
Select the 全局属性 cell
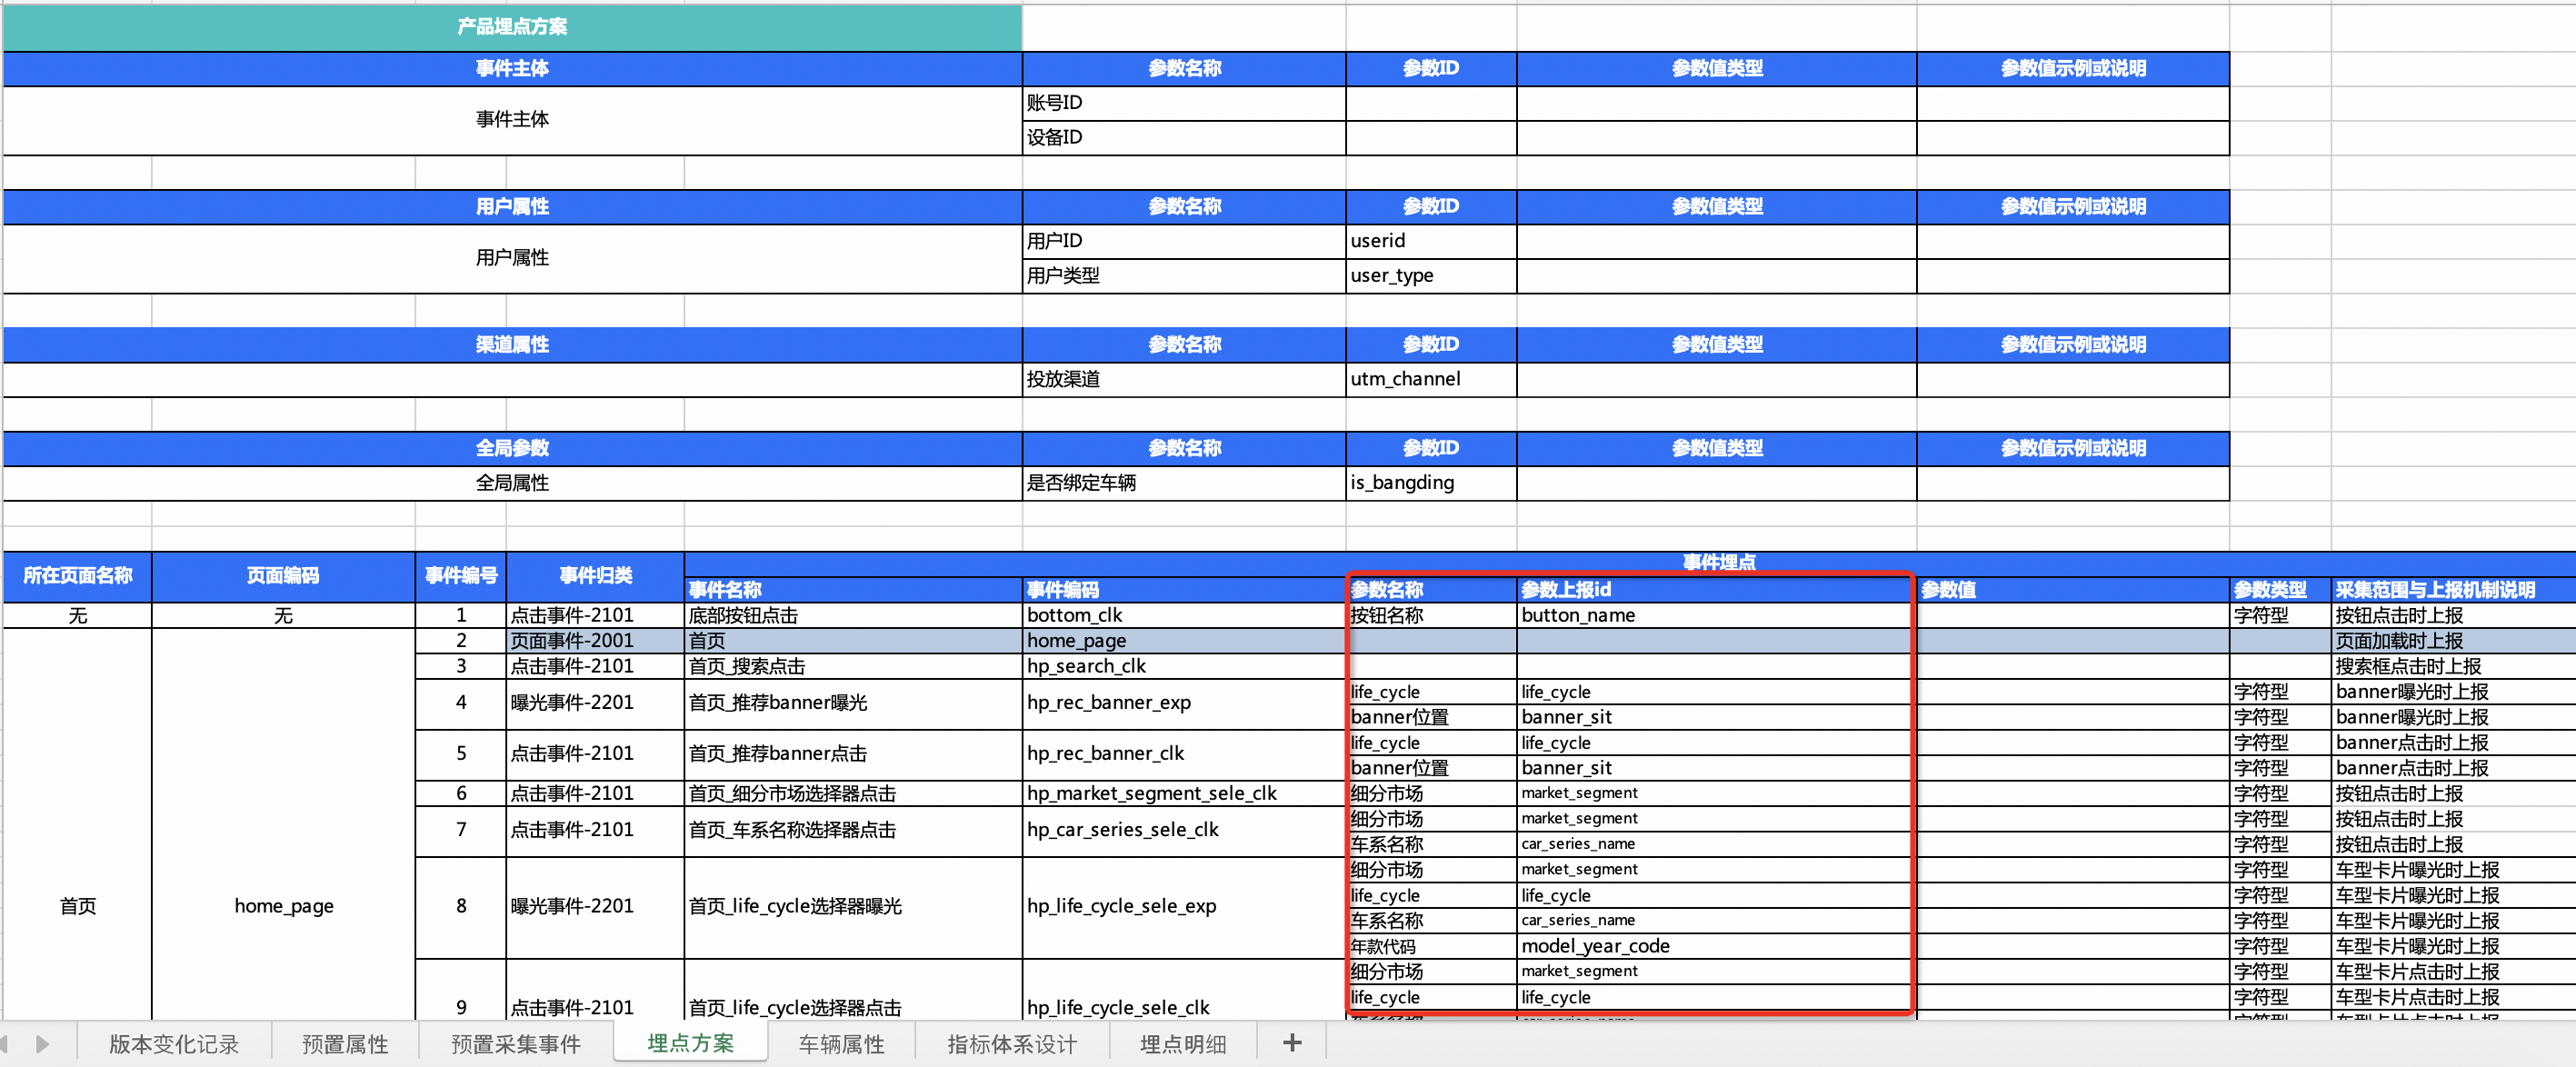[x=512, y=483]
